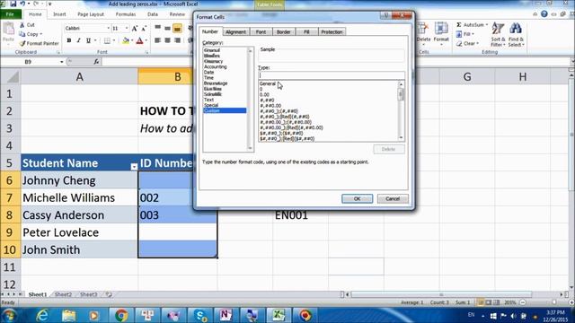The image size is (575, 323).
Task: Toggle Italic formatting
Action: pos(78,40)
